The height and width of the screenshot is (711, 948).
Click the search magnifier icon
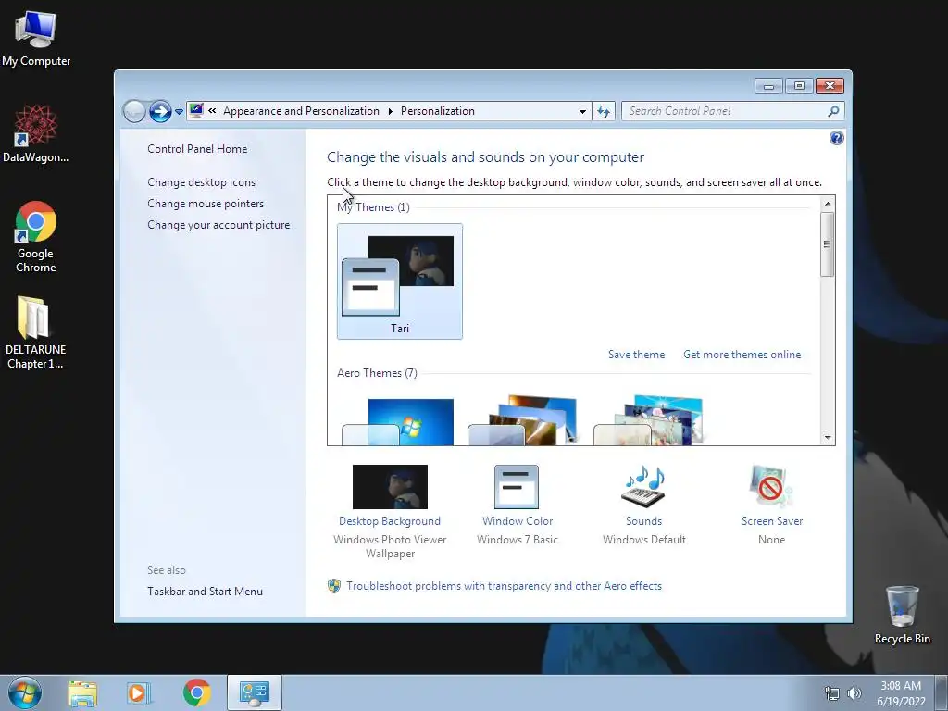pos(834,111)
